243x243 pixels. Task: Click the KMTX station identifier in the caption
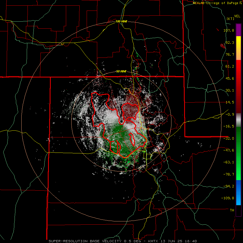point(153,241)
